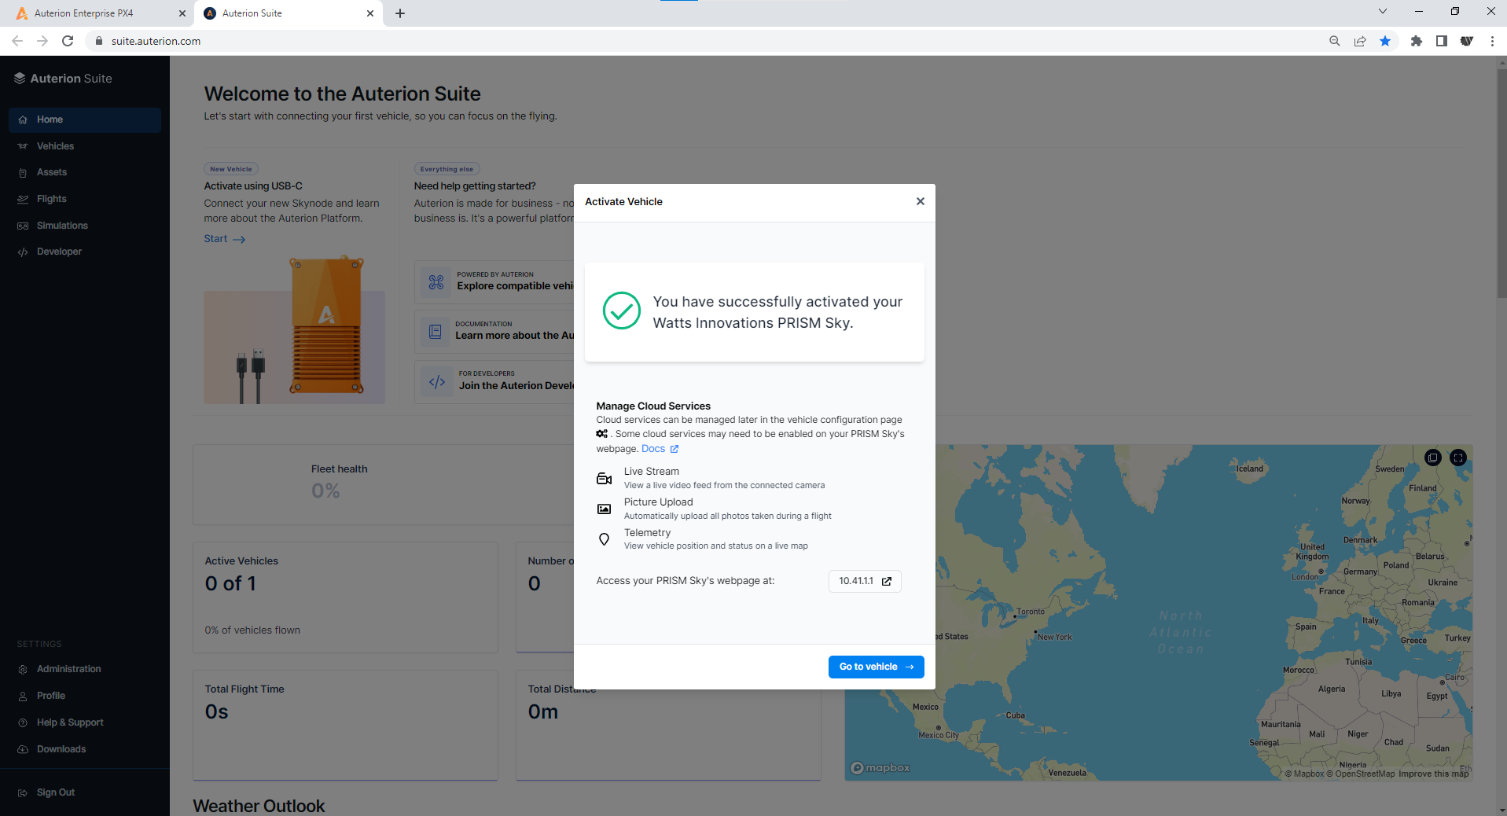
Task: Open the Docs link in dialog
Action: click(x=653, y=449)
